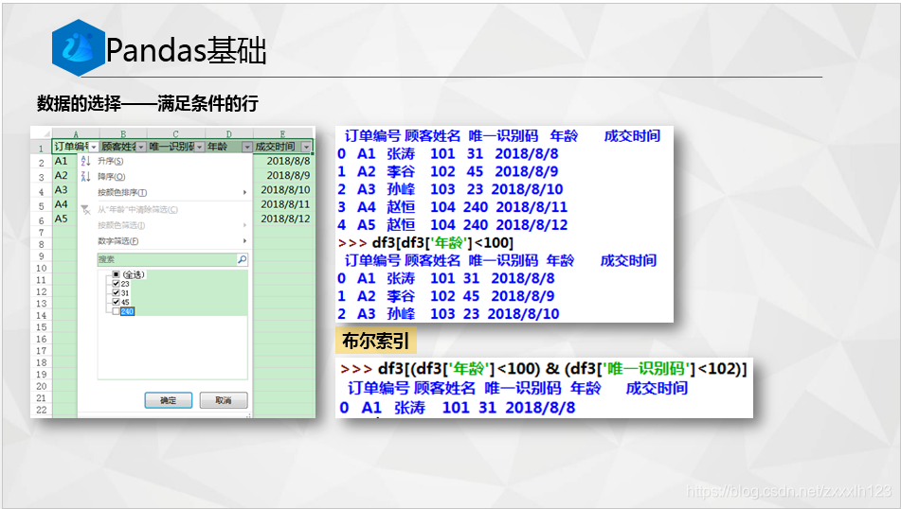Click the descending sort Z-A icon
This screenshot has height=509, width=901.
tap(85, 176)
